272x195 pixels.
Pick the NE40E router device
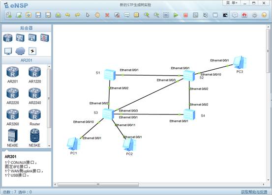(12, 138)
